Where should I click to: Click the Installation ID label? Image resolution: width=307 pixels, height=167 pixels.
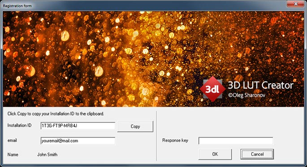pyautogui.click(x=19, y=125)
